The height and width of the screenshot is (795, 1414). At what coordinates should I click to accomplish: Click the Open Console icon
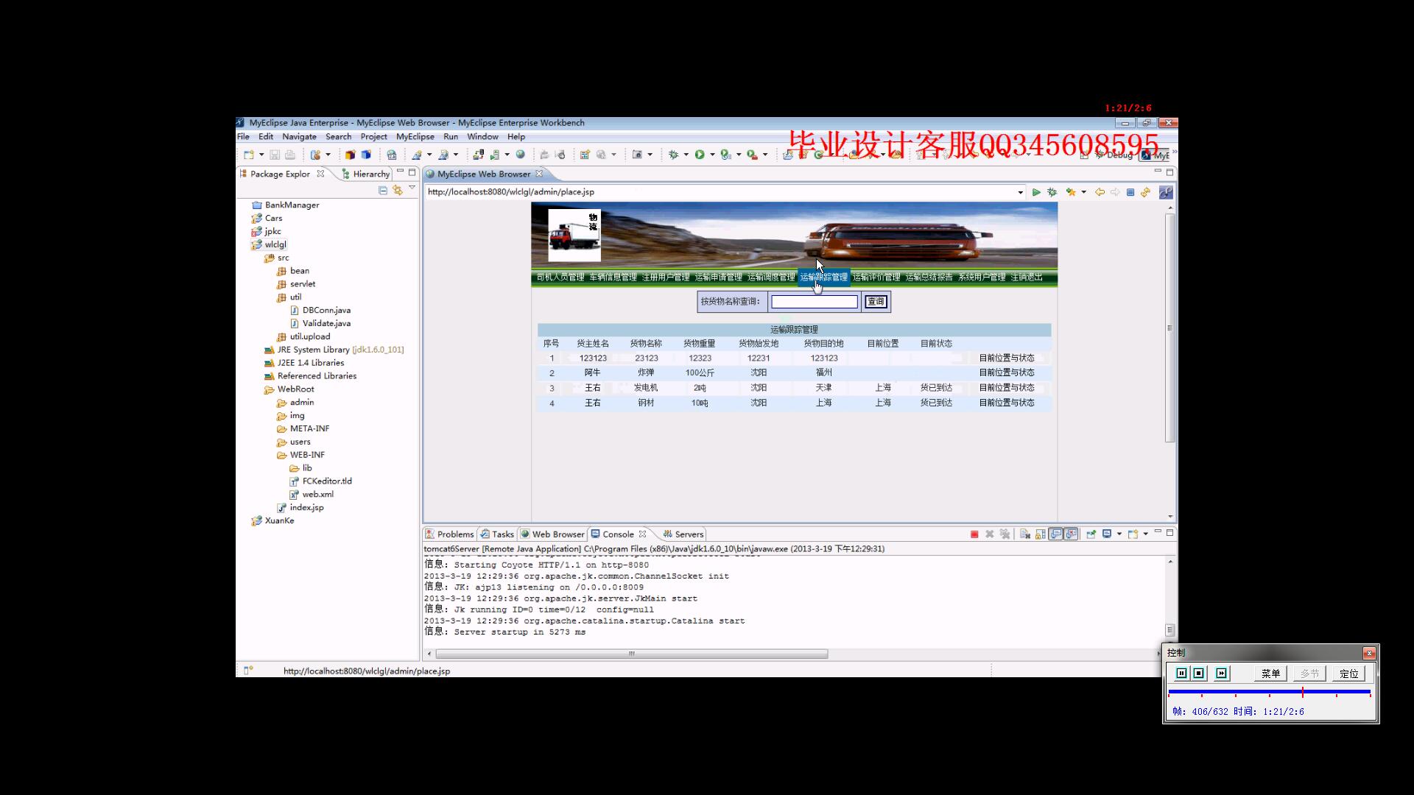1133,534
